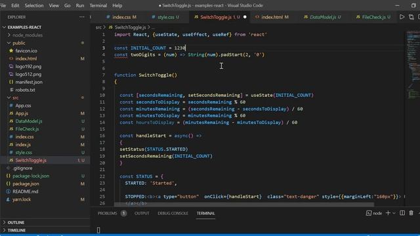Run the code with play icon
The image size is (420, 236).
point(402,17)
